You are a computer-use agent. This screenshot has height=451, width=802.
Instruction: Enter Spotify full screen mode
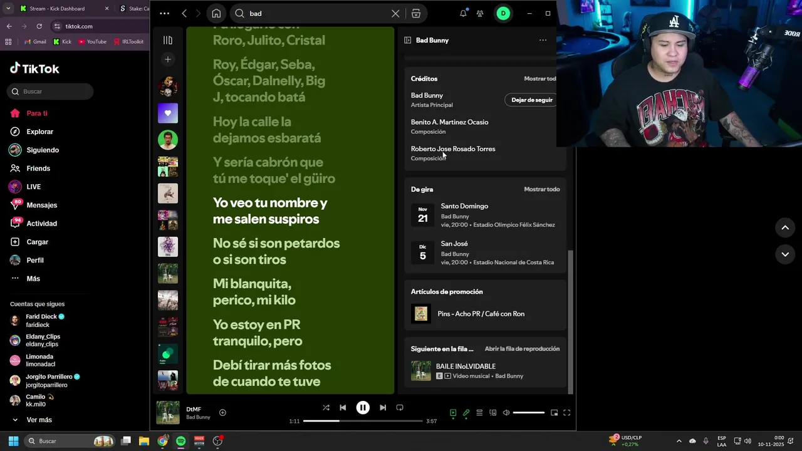[566, 413]
